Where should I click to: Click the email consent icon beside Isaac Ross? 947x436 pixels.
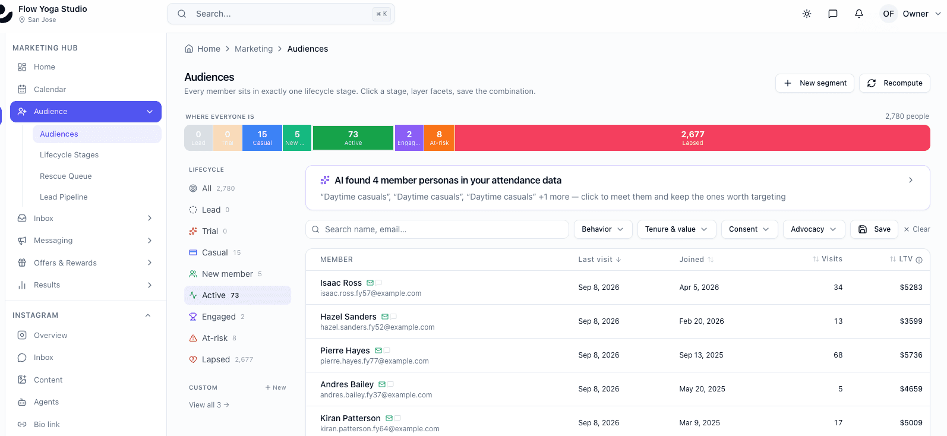tap(370, 283)
